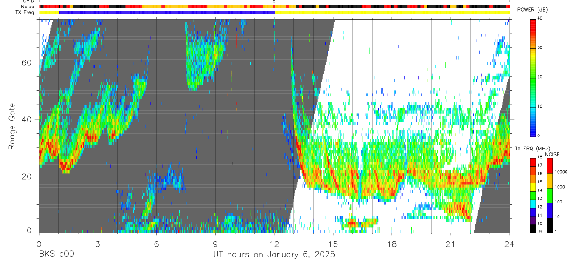This screenshot has height=264, width=573.
Task: Pick the cyan 12-13 MHz TX FRQ swatch
Action: 533,204
